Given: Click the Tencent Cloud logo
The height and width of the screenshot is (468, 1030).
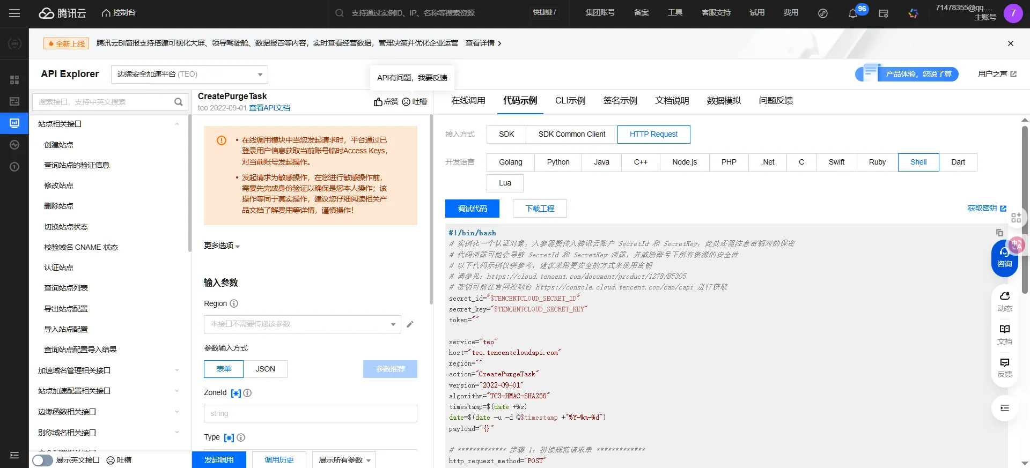Looking at the screenshot, I should coord(62,13).
